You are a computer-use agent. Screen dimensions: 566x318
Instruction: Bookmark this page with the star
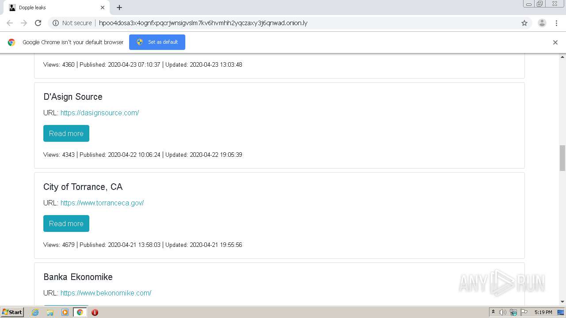point(524,23)
